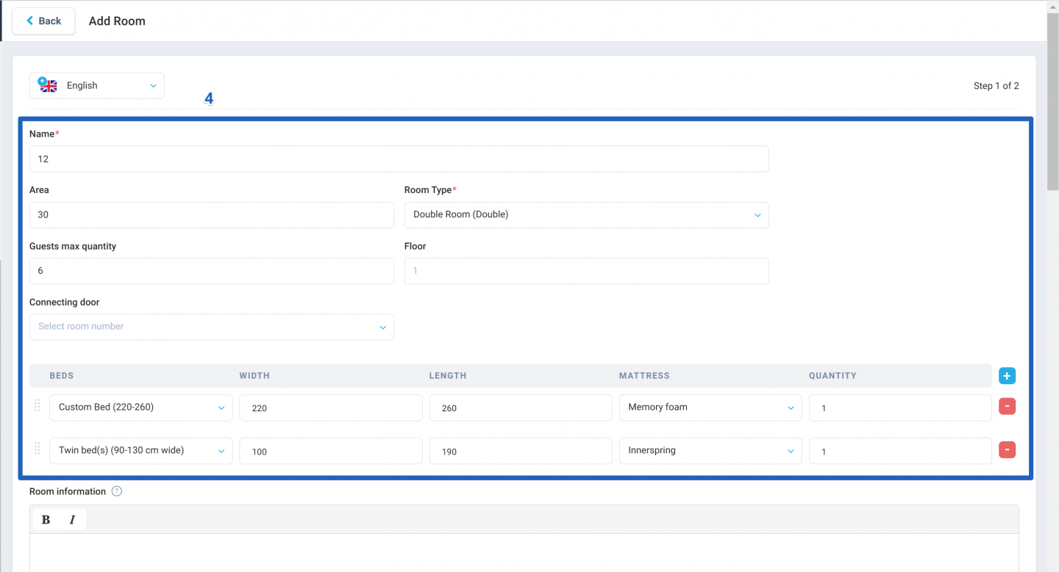Image resolution: width=1059 pixels, height=572 pixels.
Task: Edit length 260 of Custom Bed
Action: (521, 408)
